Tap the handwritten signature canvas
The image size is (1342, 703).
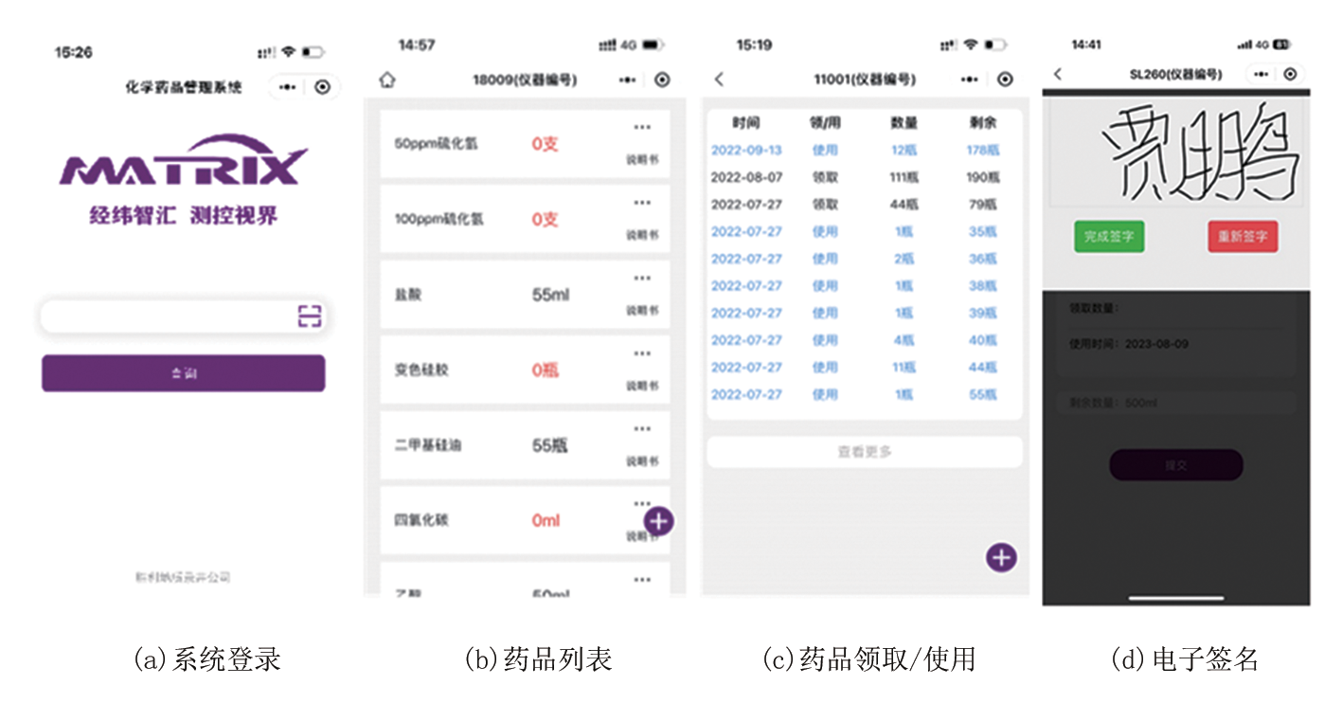click(x=1176, y=153)
